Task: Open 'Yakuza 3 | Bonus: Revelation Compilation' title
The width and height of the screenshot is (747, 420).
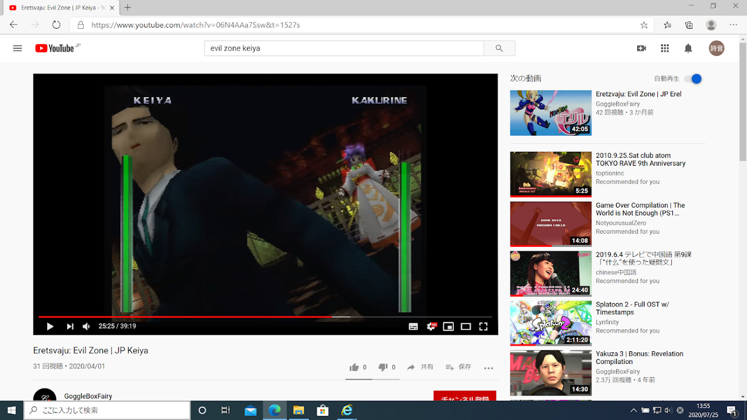Action: (x=639, y=357)
